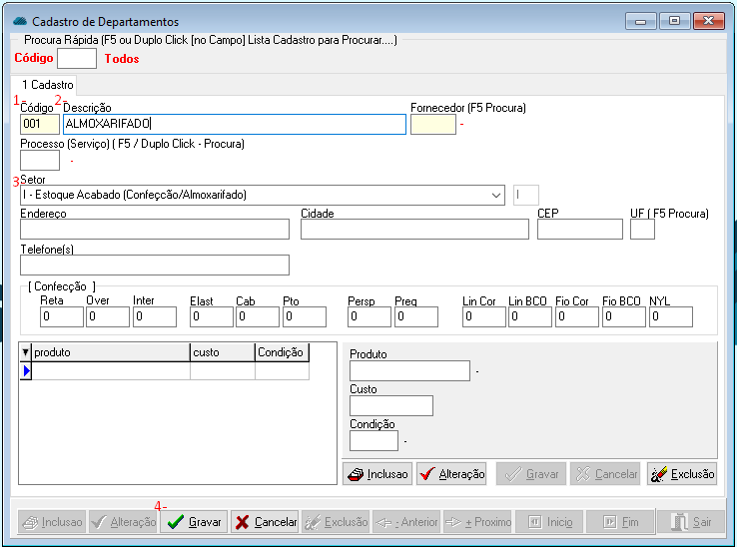Click the produto grid column sort arrow
The width and height of the screenshot is (737, 547).
tap(26, 352)
